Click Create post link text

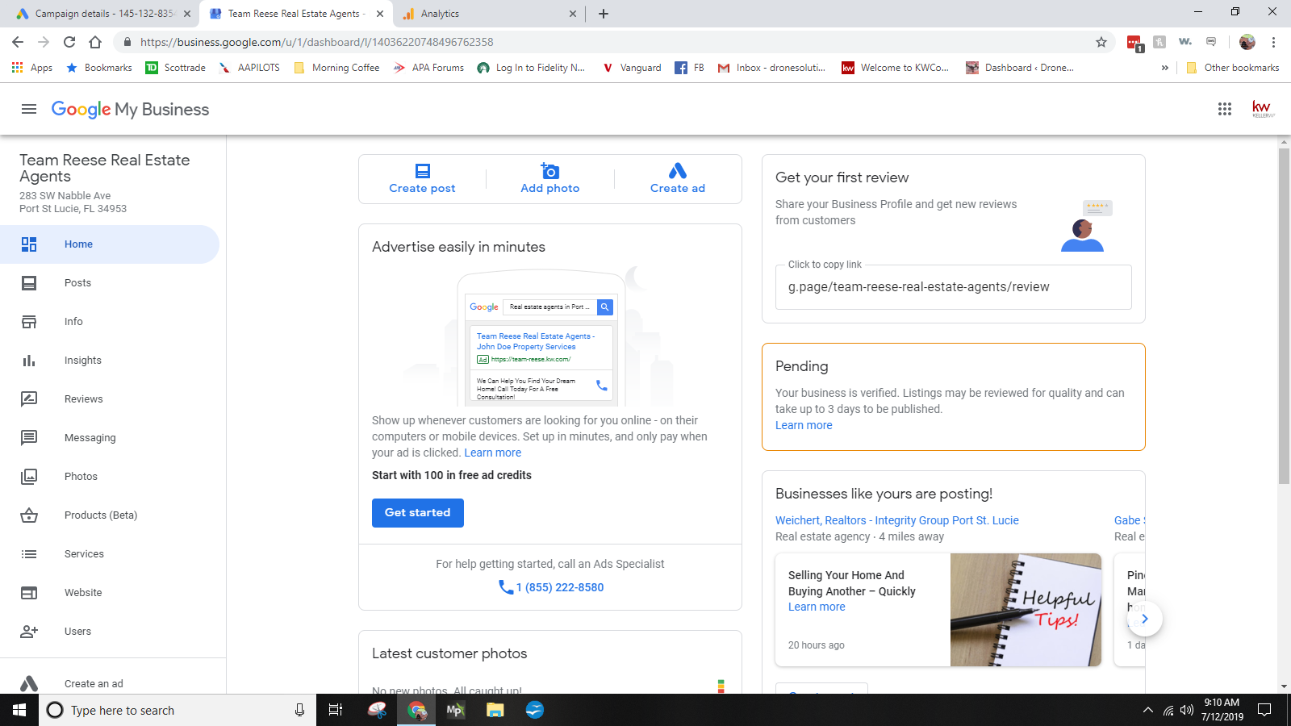[x=422, y=188]
